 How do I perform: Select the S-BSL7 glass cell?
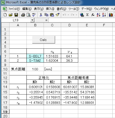pyautogui.click(x=35, y=56)
